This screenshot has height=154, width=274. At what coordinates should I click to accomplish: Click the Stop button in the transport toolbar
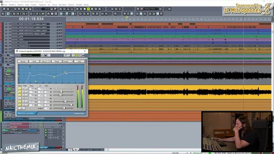pyautogui.click(x=85, y=9)
